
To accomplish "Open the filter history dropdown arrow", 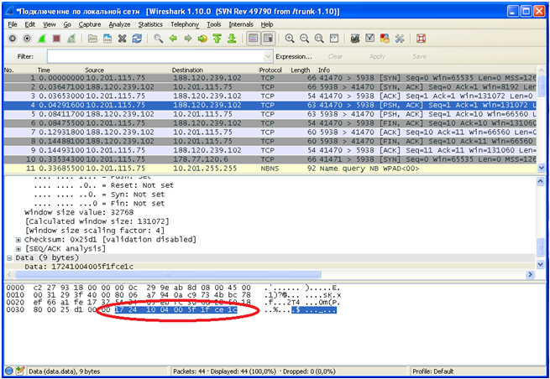I will coord(268,56).
